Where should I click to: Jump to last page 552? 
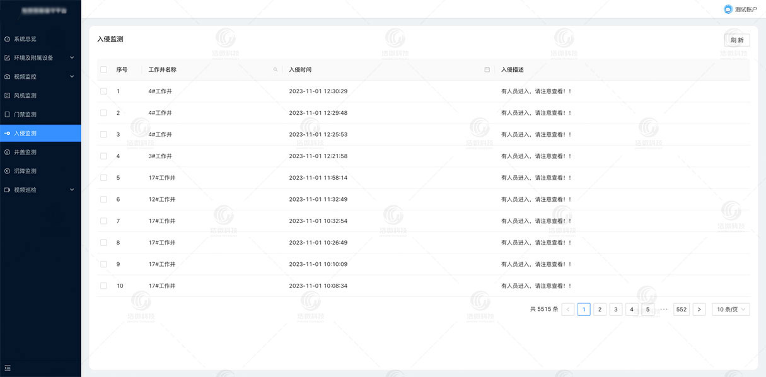(681, 310)
